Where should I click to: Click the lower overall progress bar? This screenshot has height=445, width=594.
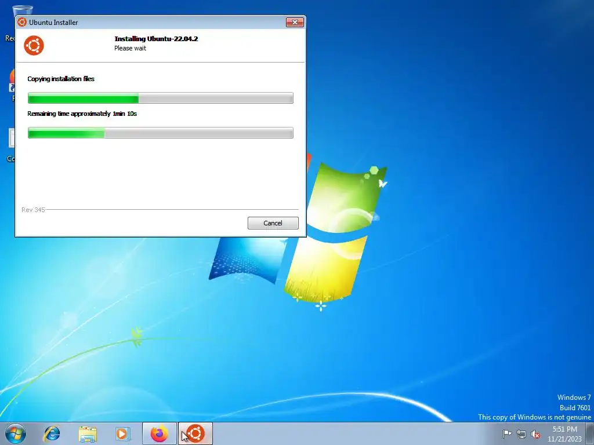[x=160, y=133]
